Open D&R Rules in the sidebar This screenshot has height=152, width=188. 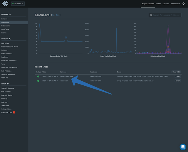click(5, 43)
